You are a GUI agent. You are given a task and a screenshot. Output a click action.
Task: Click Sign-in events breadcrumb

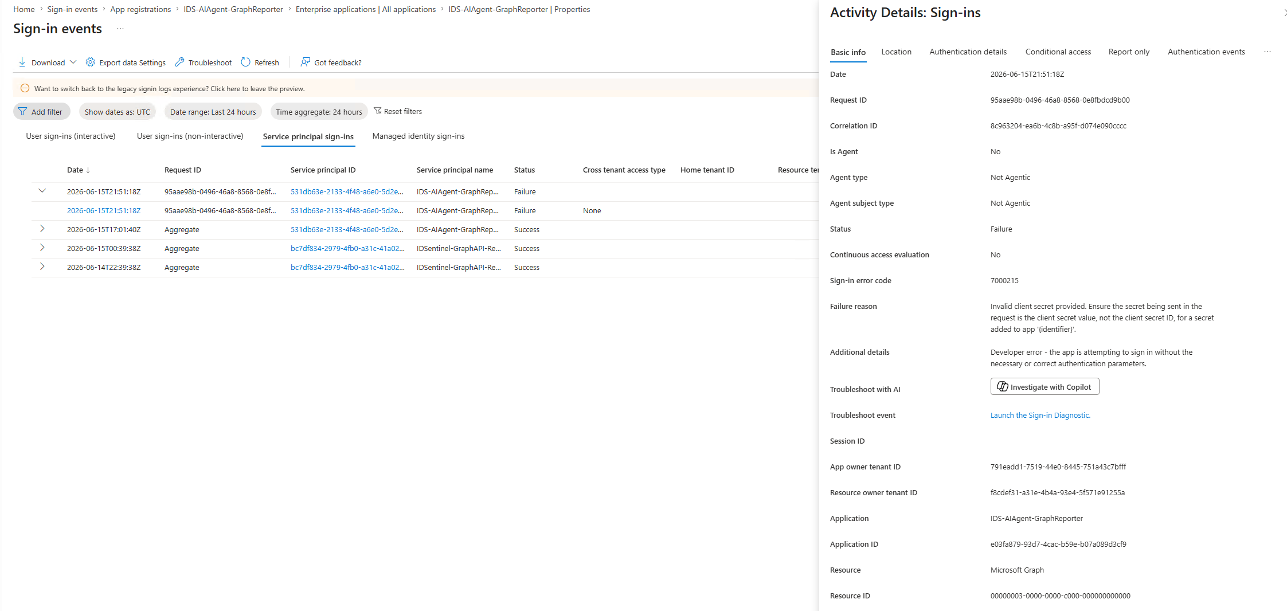click(72, 9)
